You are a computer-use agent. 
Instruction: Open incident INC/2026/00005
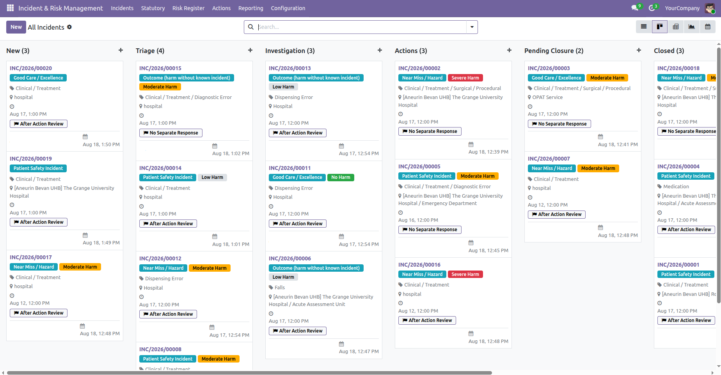point(419,166)
